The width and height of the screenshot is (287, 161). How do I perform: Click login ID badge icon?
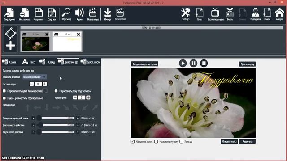230,14
